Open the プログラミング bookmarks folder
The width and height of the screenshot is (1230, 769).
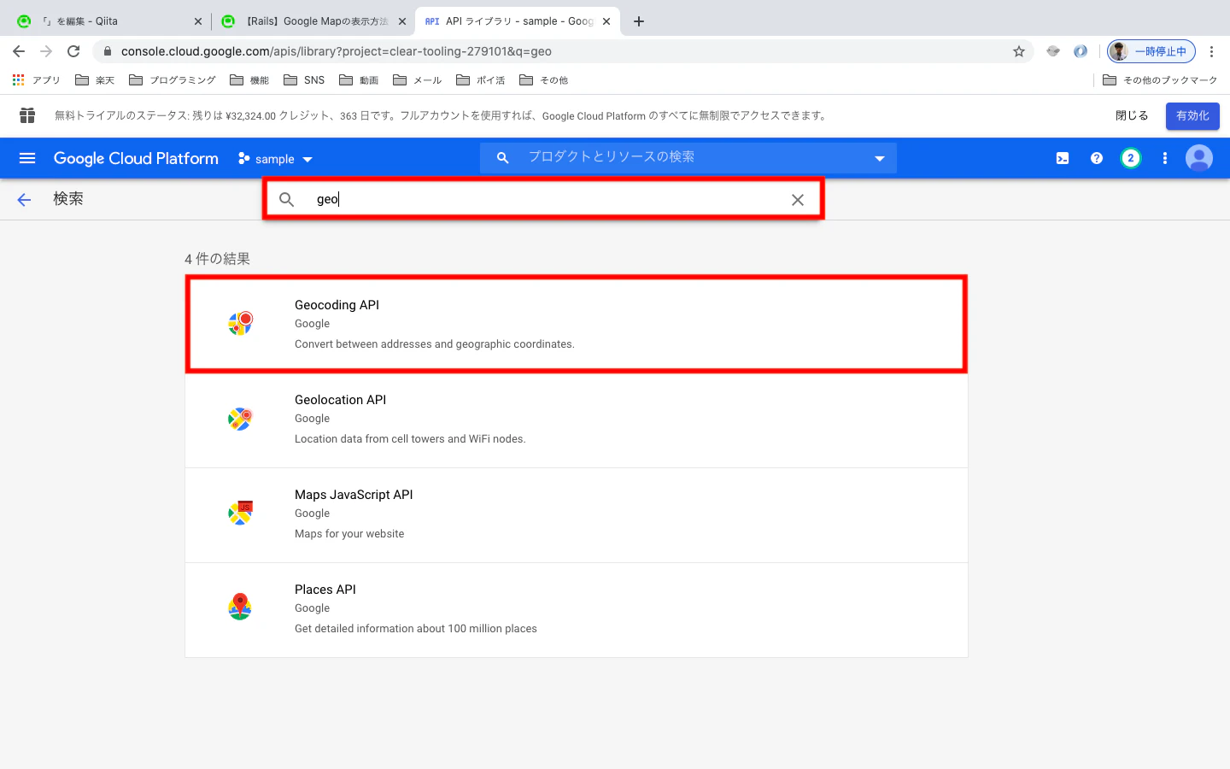click(x=173, y=80)
